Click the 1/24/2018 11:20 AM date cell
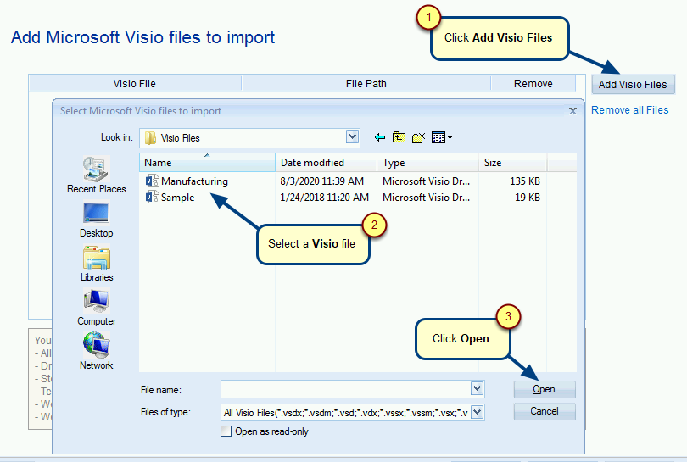This screenshot has width=687, height=462. pos(324,197)
